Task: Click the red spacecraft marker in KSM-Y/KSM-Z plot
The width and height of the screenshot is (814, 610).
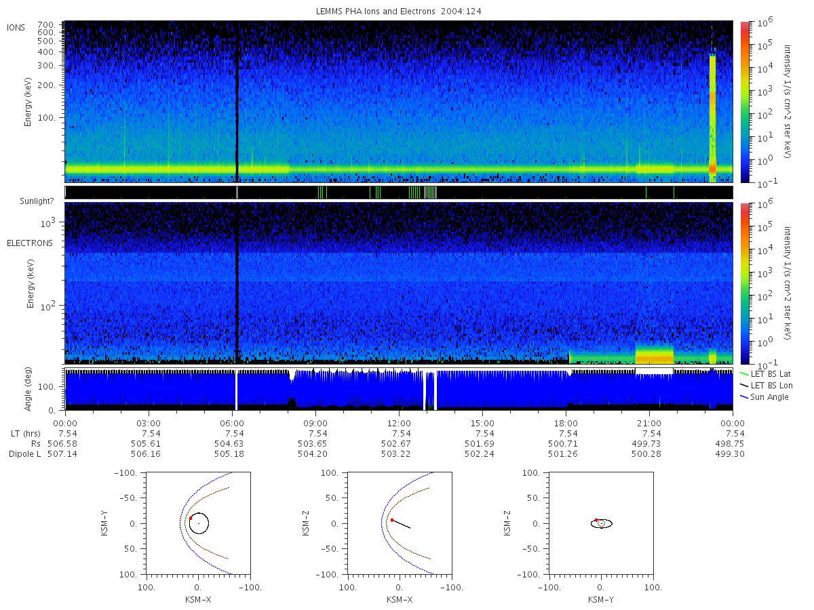Action: pyautogui.click(x=596, y=520)
